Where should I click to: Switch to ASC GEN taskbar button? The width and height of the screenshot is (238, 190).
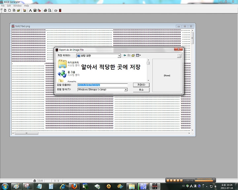155,186
